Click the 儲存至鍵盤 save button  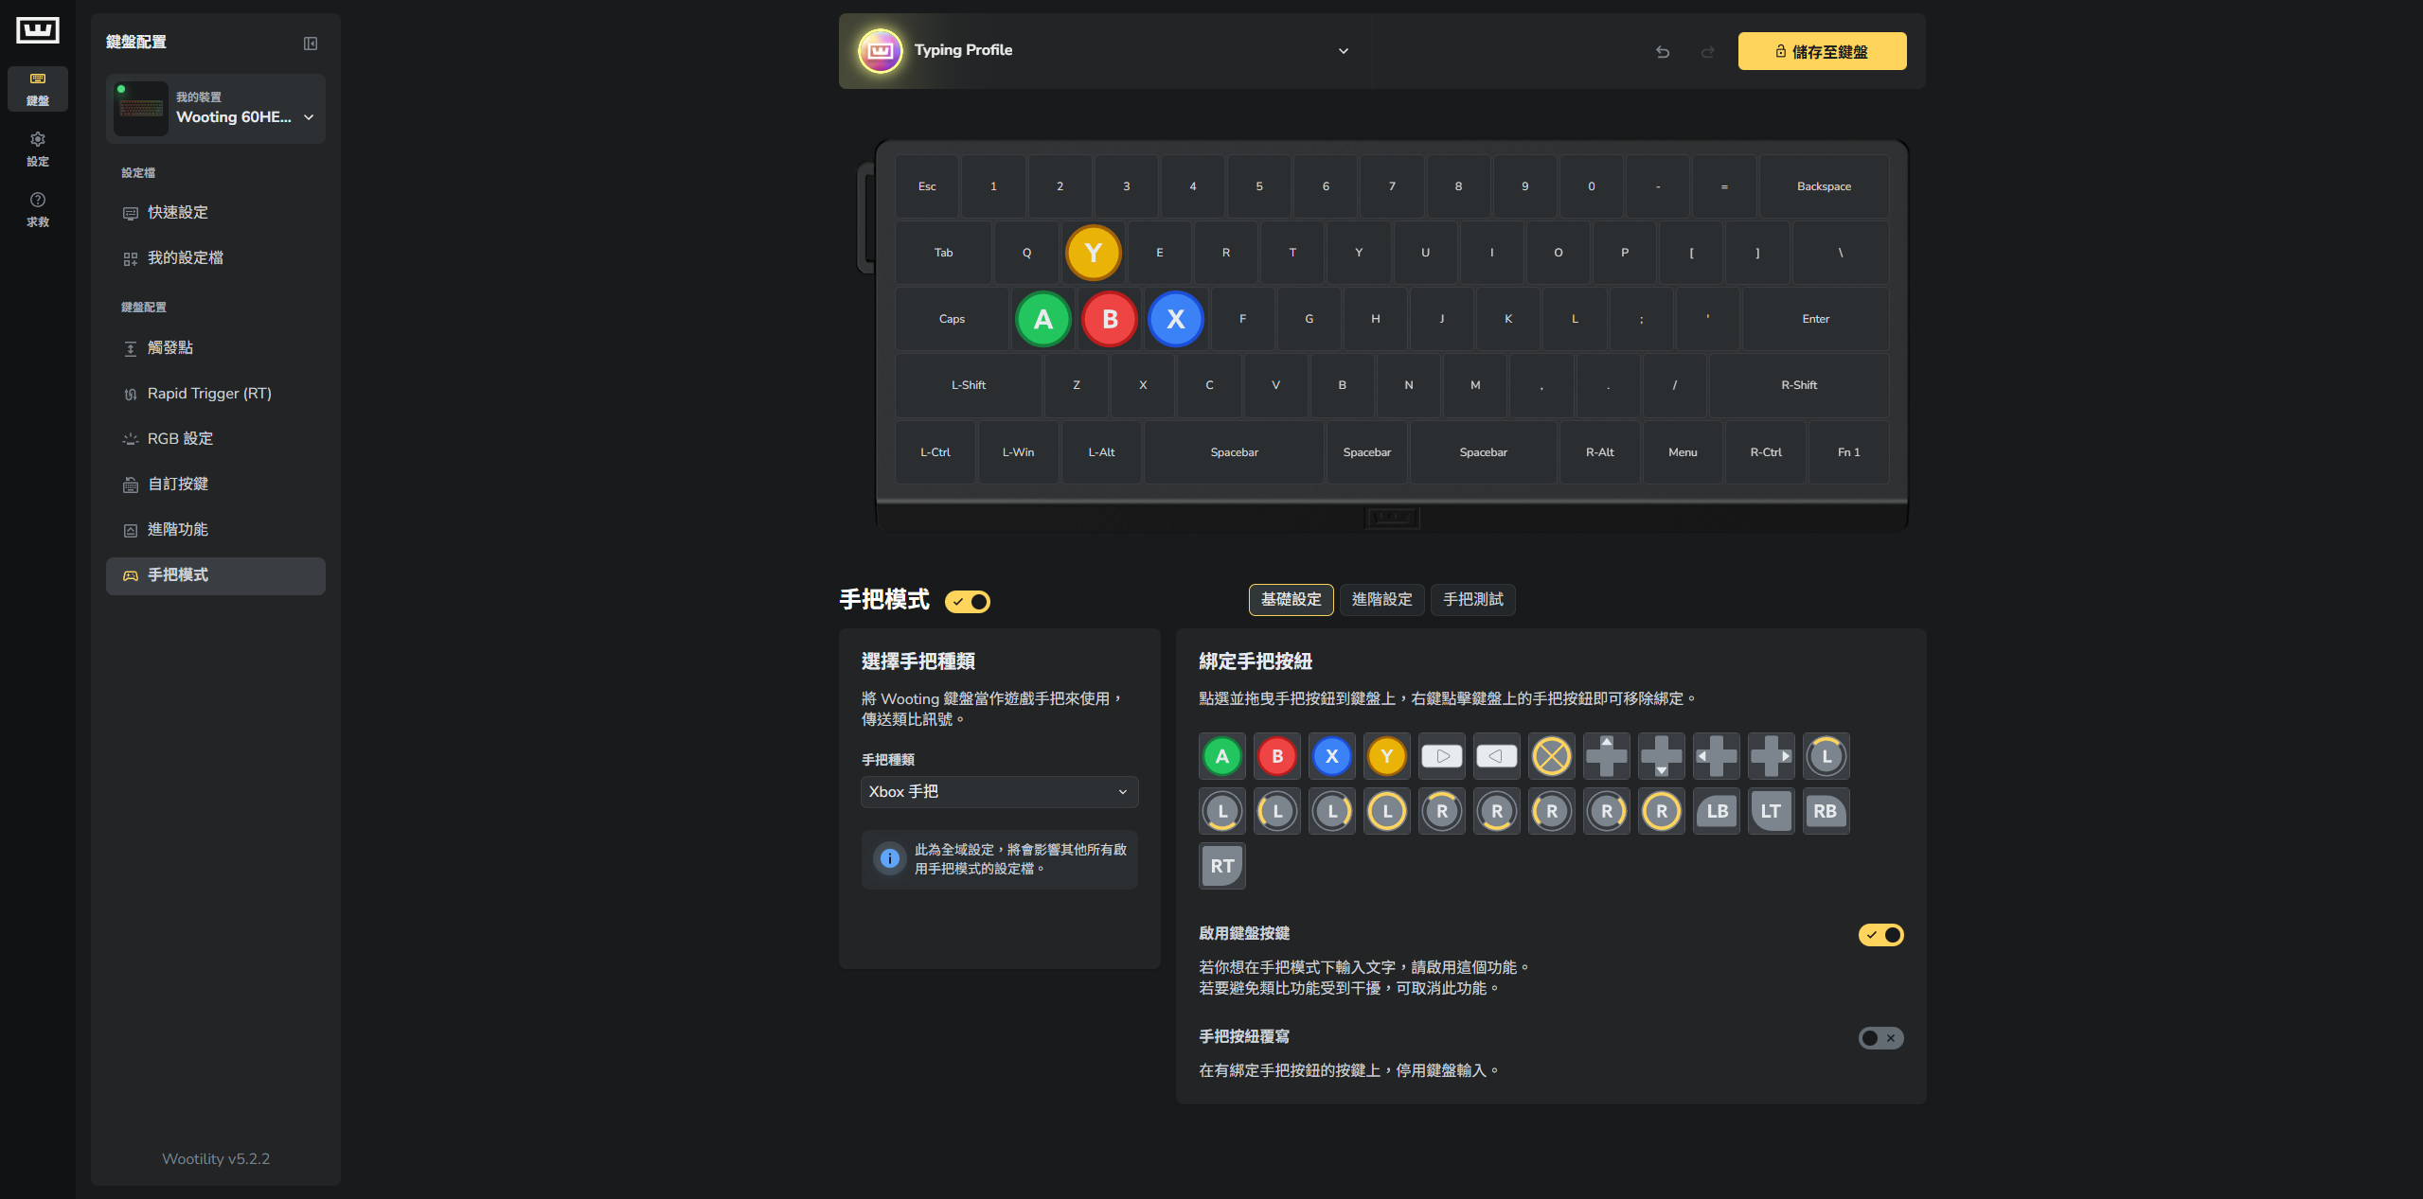(x=1822, y=52)
